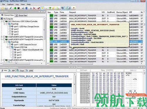
Task: Sort log by the Device Object column header
Action: coord(122,12)
